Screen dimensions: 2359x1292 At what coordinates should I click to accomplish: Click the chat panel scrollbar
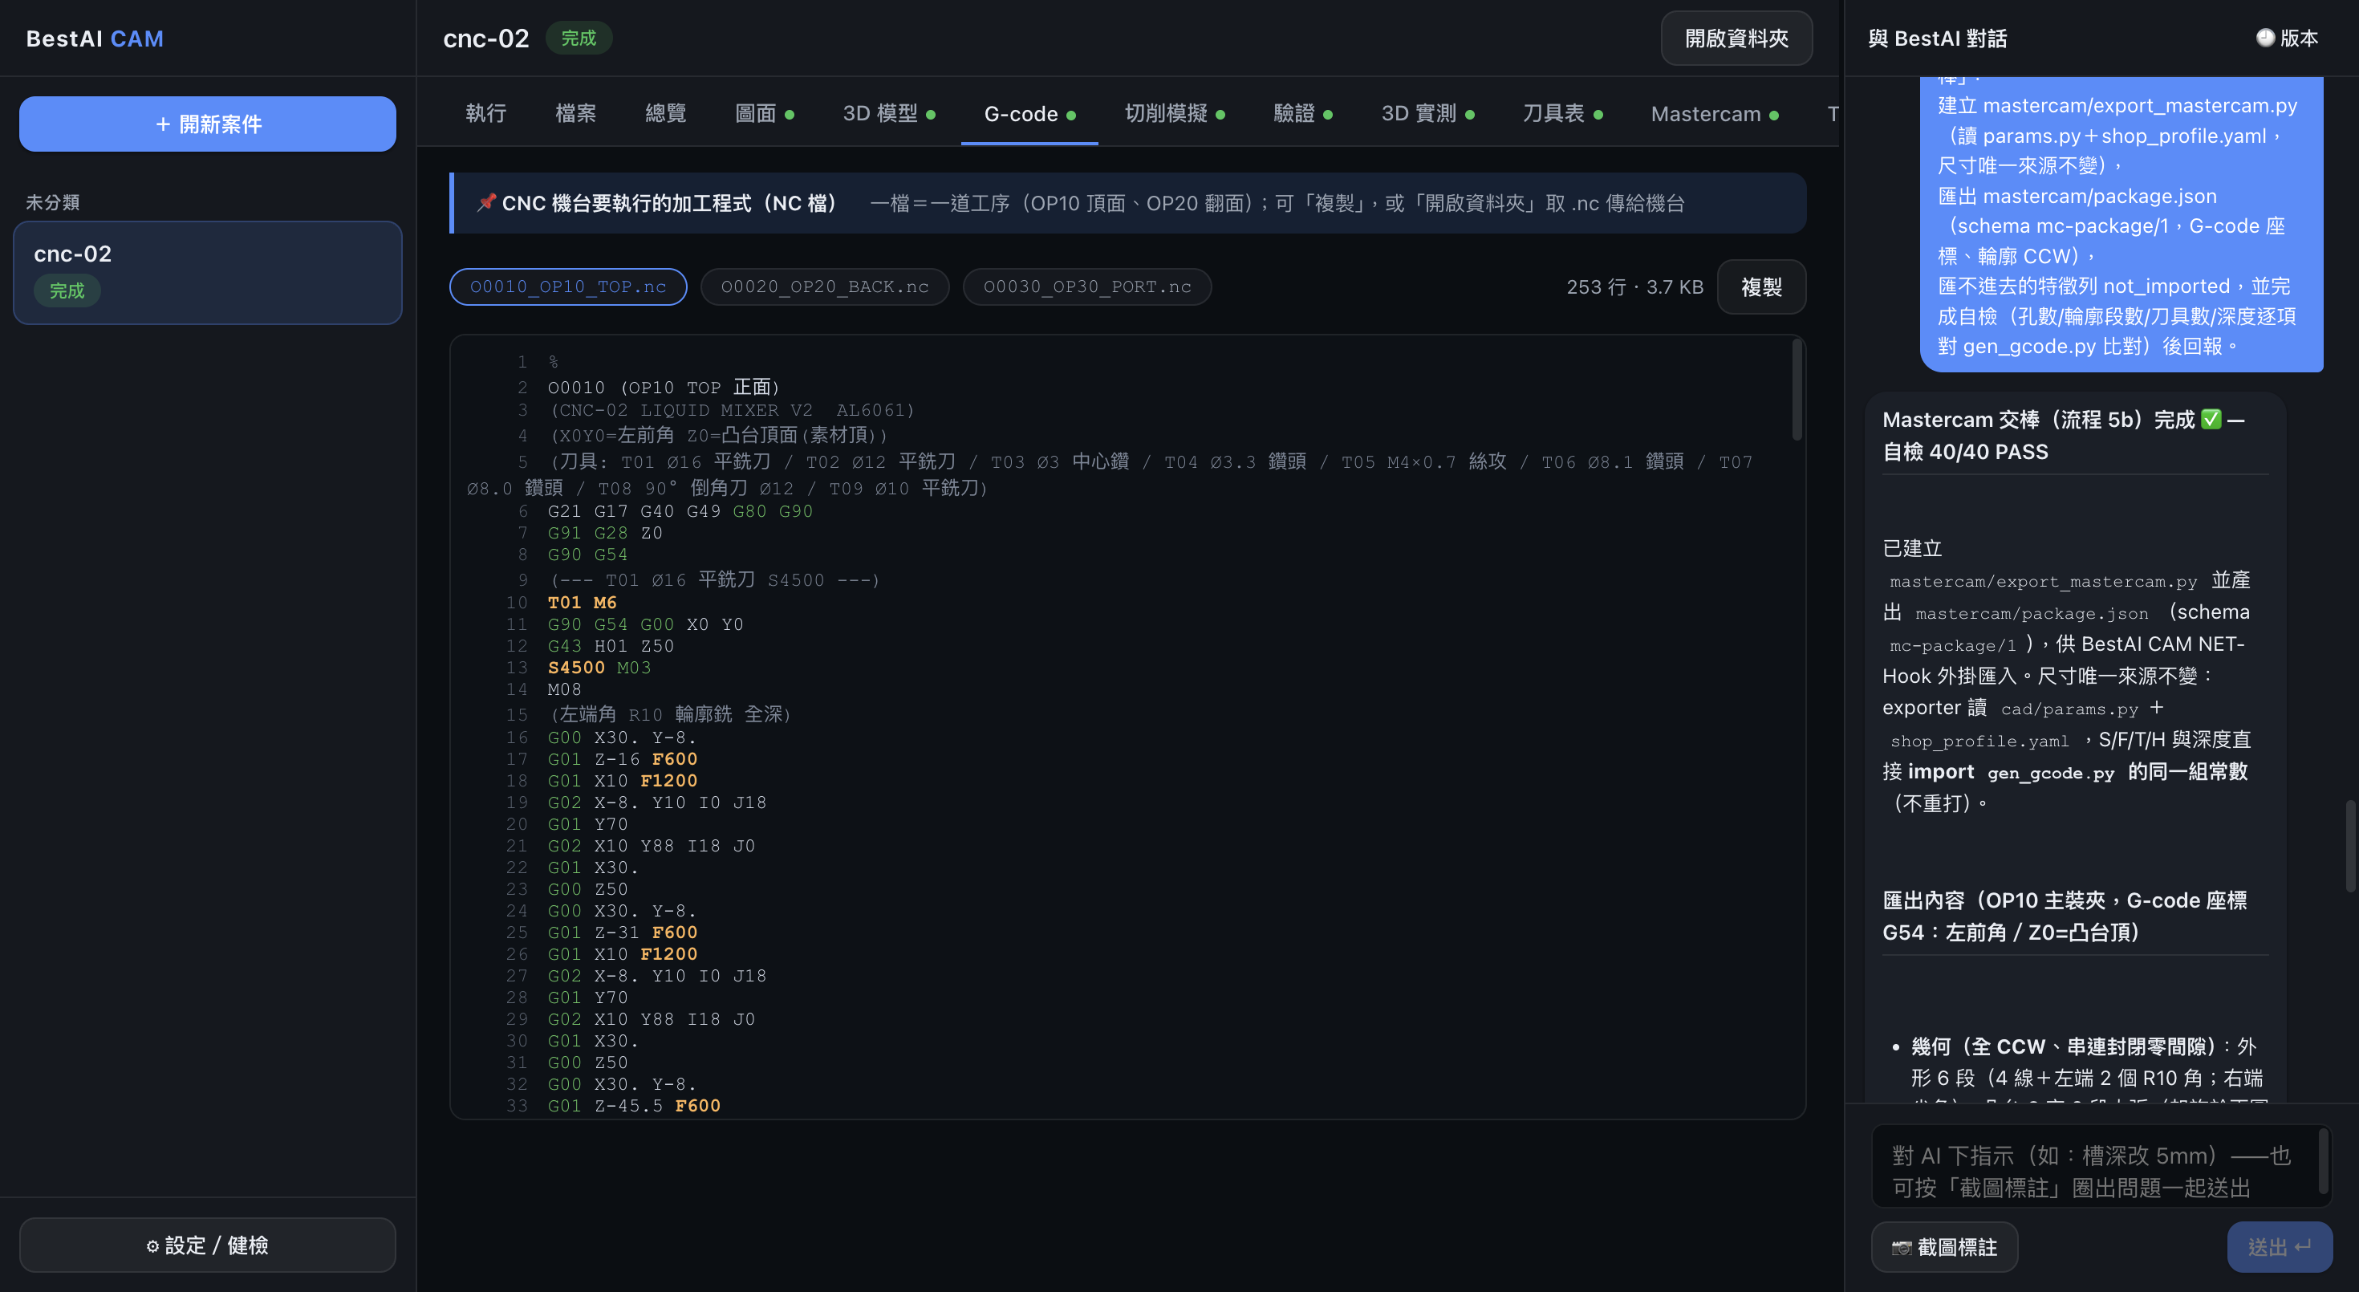(2351, 847)
